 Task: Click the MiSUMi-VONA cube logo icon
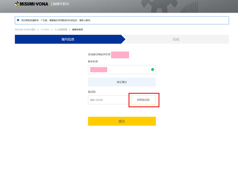coord(17,4)
